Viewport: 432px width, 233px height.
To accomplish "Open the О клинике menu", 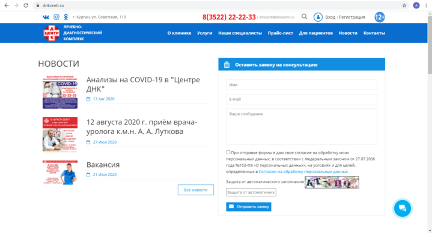I will [x=179, y=33].
